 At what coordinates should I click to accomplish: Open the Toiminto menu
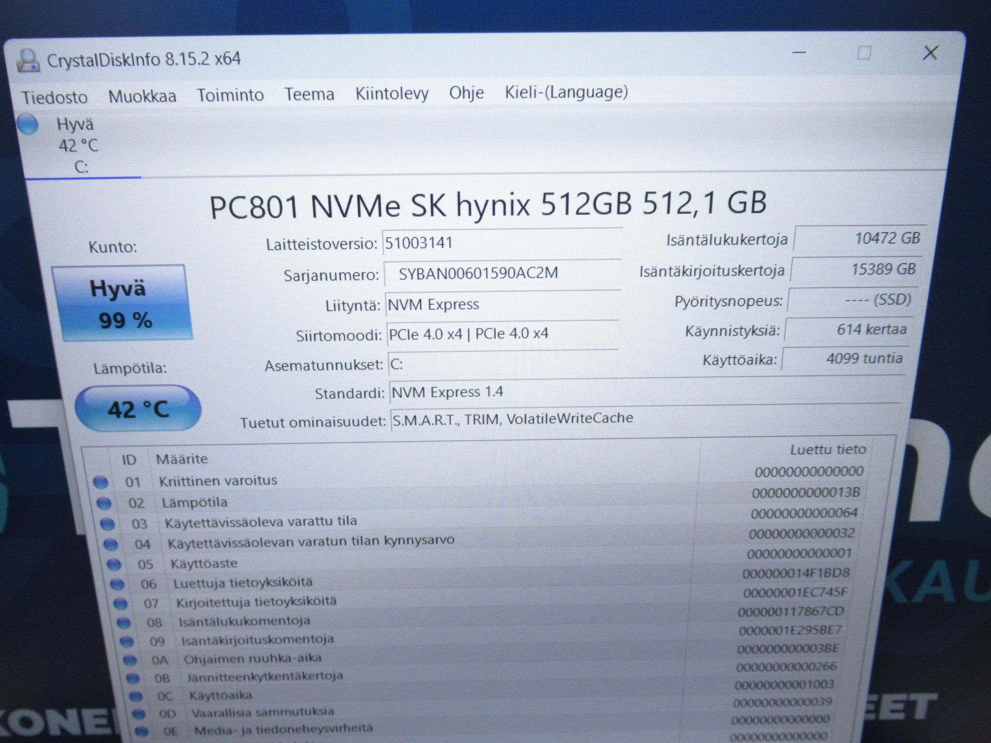(x=230, y=94)
